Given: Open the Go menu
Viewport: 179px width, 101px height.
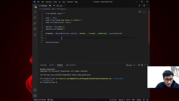Looking at the screenshot, I should [x=60, y=2].
